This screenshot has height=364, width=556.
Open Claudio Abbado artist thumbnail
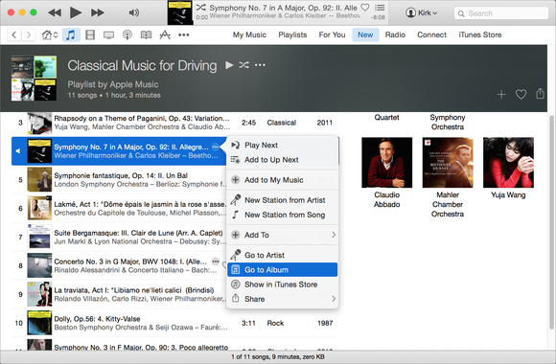[387, 162]
